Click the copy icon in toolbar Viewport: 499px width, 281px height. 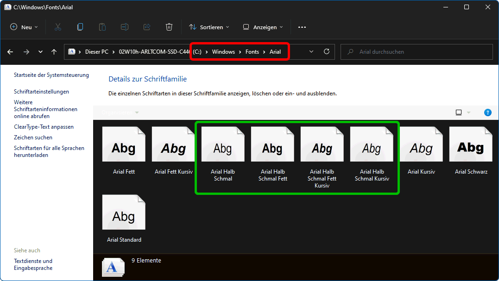[x=80, y=27]
